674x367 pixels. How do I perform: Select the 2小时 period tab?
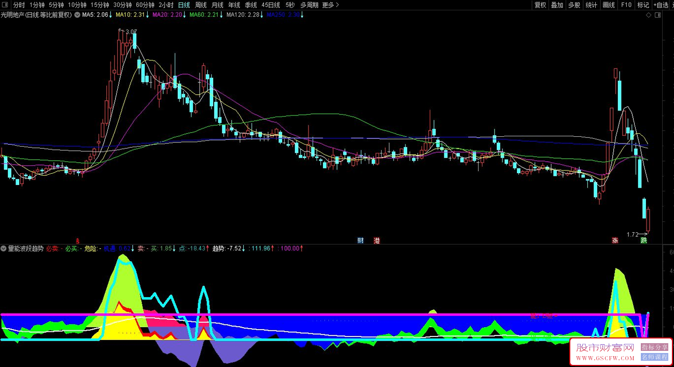[166, 5]
